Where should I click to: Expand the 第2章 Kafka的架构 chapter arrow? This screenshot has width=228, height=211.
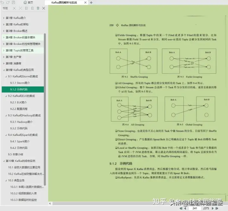pos(4,25)
